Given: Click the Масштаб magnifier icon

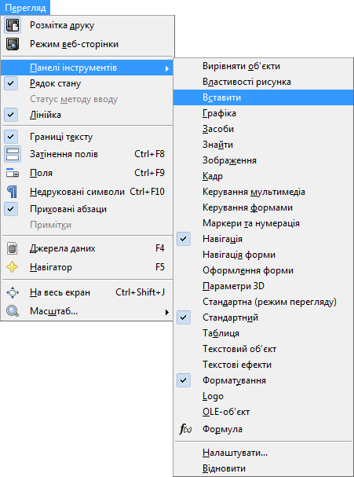Looking at the screenshot, I should 13,311.
